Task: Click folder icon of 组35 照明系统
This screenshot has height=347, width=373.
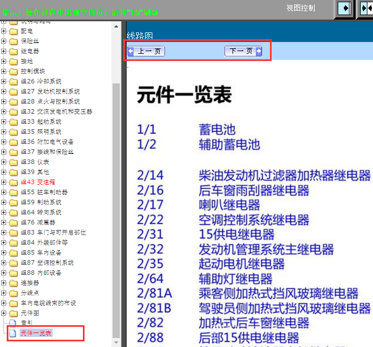Action: point(13,132)
